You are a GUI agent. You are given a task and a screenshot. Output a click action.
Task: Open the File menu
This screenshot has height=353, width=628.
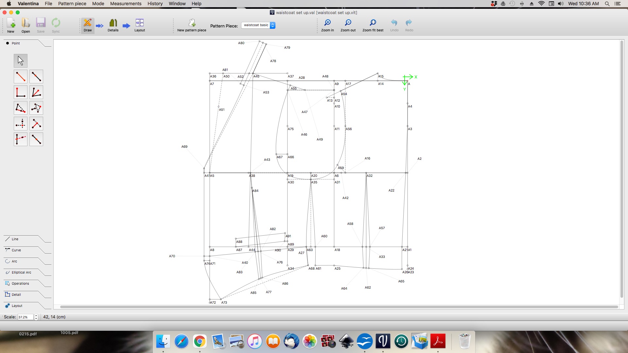(48, 4)
